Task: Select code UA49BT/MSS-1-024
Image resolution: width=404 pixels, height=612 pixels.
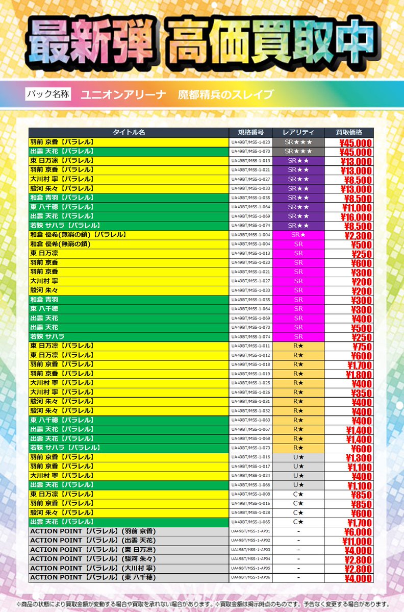Action: pyautogui.click(x=251, y=475)
